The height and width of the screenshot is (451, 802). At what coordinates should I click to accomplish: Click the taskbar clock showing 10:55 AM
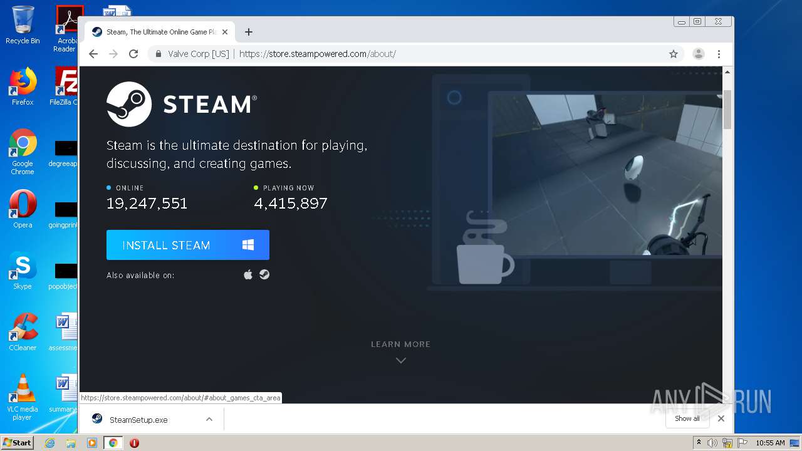[770, 443]
